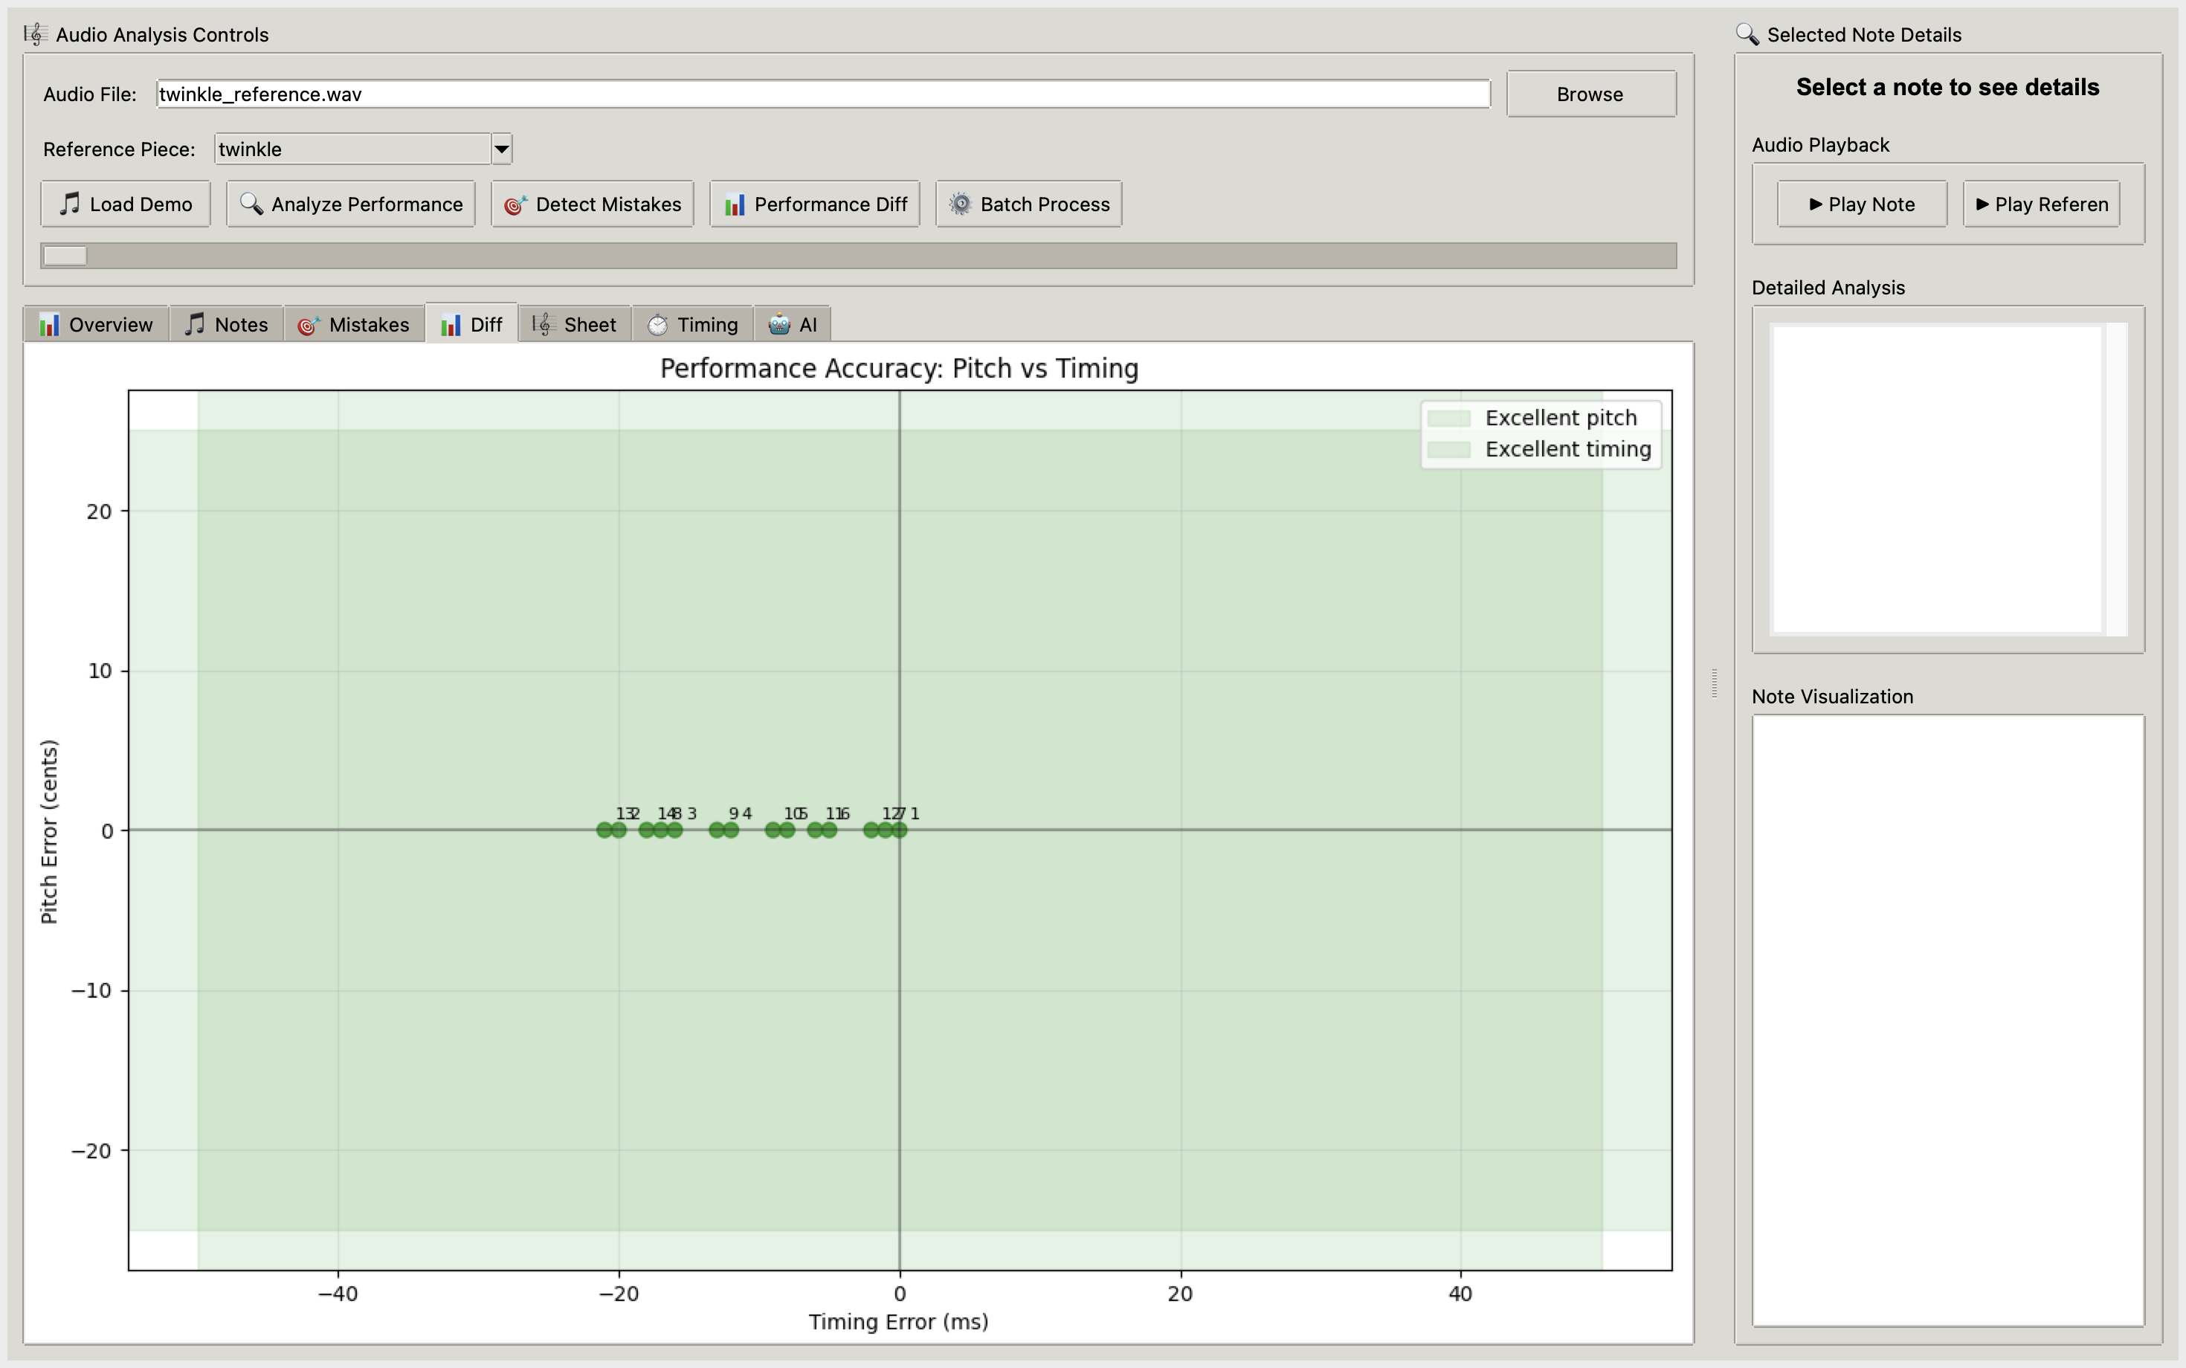The image size is (2186, 1368).
Task: Click the music note icon on Load Demo
Action: [70, 204]
